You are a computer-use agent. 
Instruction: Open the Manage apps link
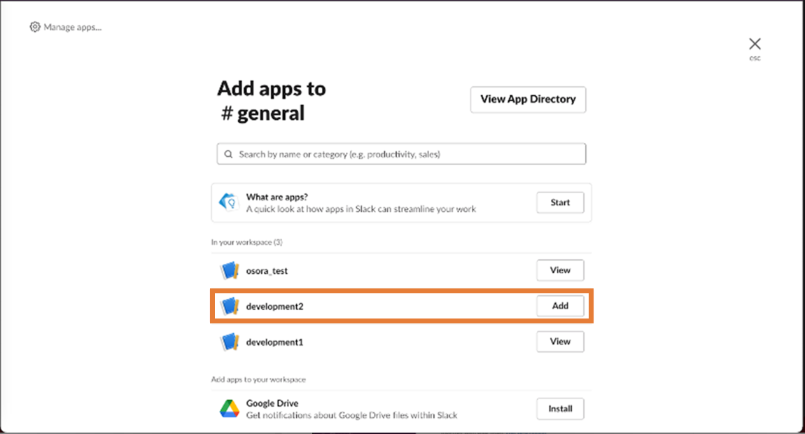coord(72,27)
